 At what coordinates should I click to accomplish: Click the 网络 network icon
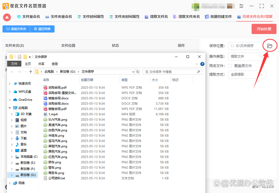pyautogui.click(x=15, y=183)
